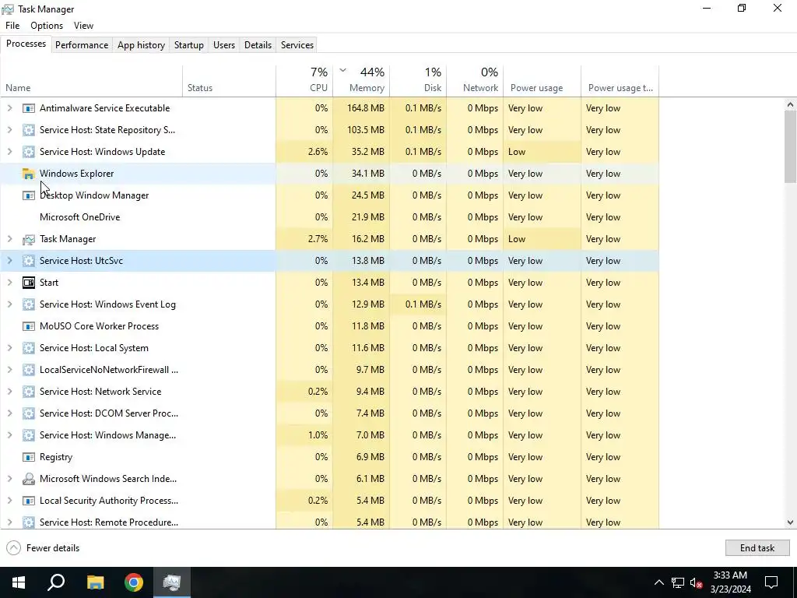
Task: Click the Start process icon
Action: click(x=29, y=283)
